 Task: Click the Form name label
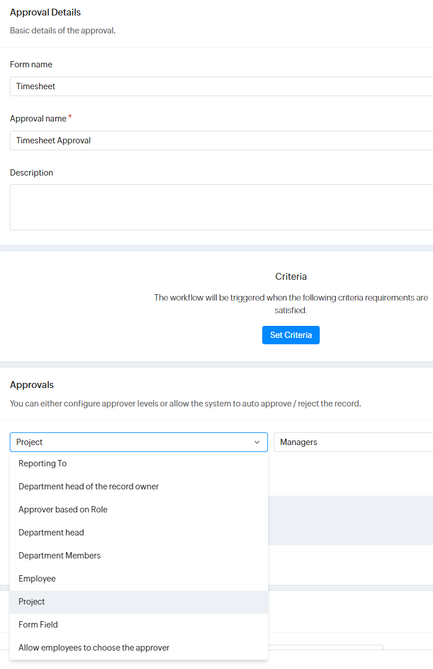(31, 64)
